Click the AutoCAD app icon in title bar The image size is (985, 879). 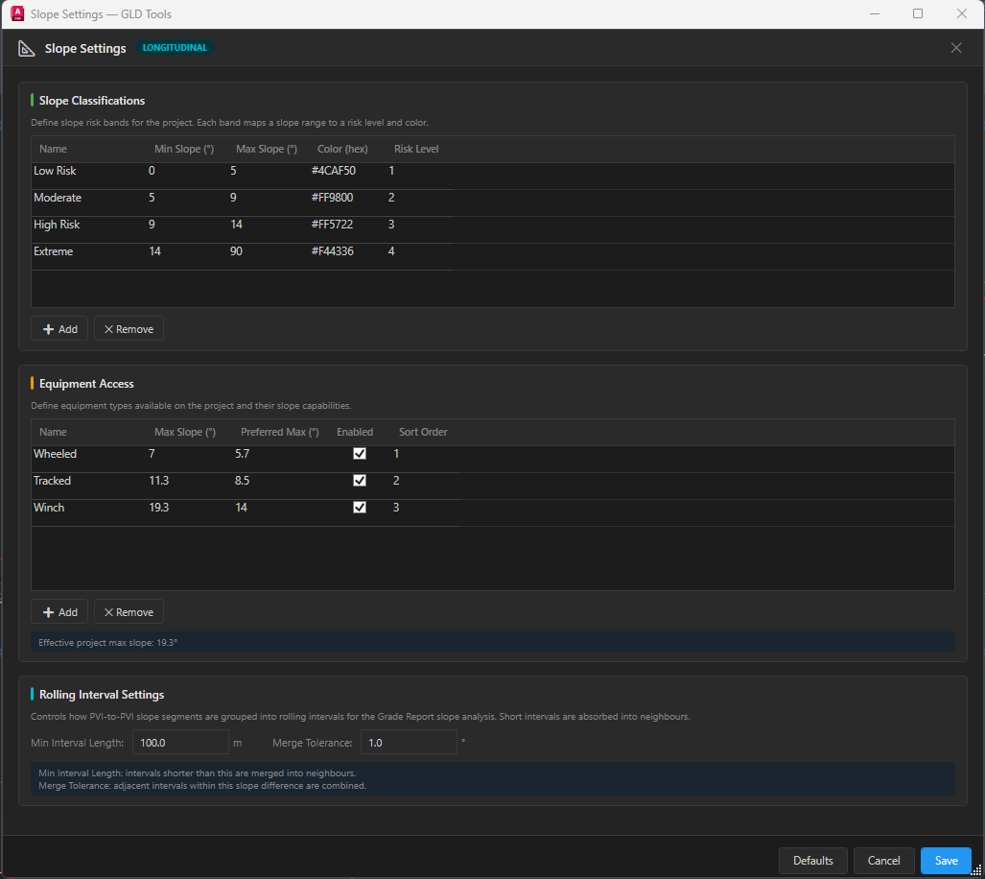(x=16, y=13)
